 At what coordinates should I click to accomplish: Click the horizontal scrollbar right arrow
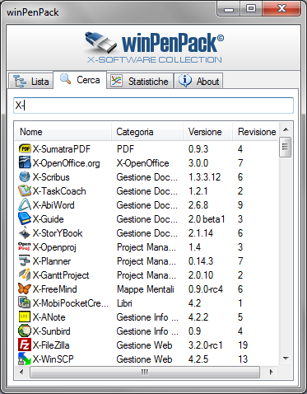[271, 372]
